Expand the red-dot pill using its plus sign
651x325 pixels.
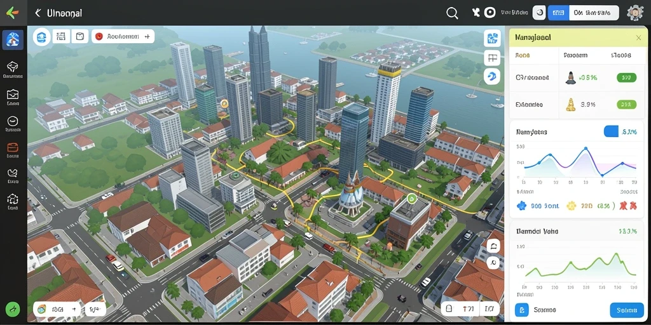147,36
